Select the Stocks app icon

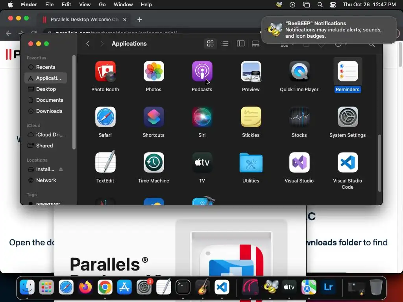[x=299, y=117]
